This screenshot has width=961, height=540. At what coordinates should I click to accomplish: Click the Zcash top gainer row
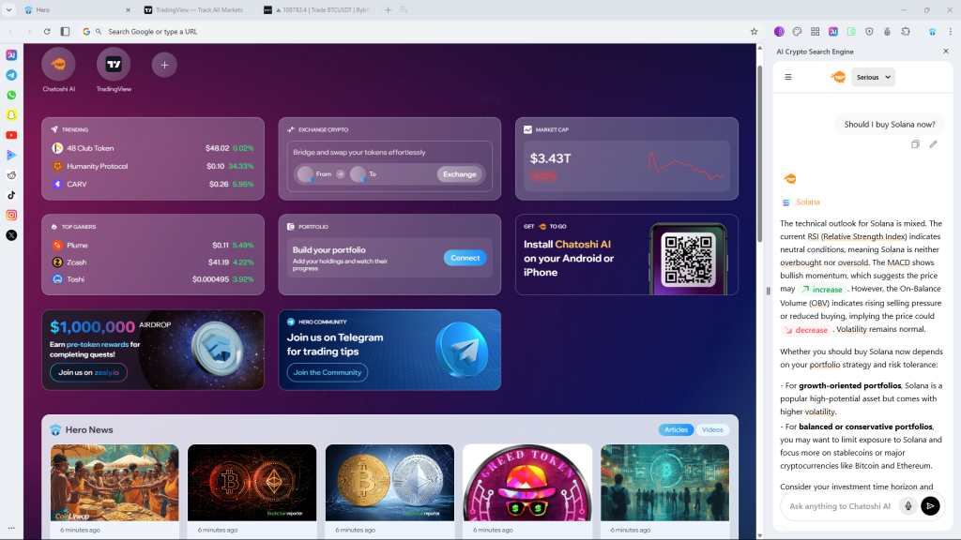tap(153, 262)
